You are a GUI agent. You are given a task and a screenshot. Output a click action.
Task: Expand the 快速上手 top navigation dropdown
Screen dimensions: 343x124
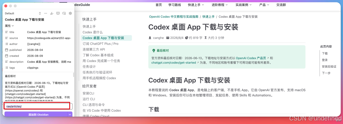coord(196,5)
